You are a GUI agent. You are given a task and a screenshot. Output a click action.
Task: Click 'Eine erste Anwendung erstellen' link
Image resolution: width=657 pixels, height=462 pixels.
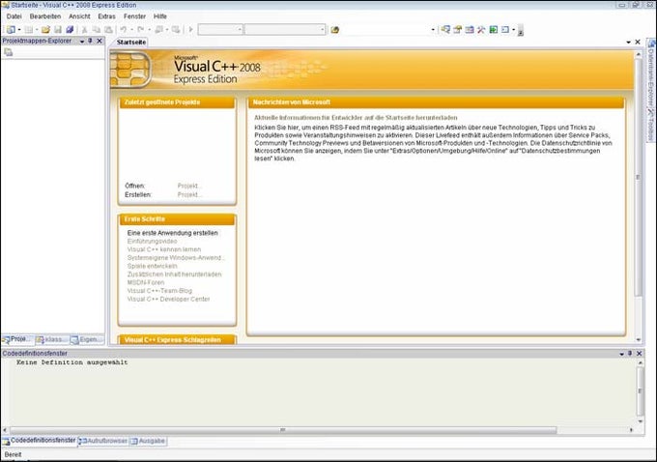pyautogui.click(x=173, y=233)
